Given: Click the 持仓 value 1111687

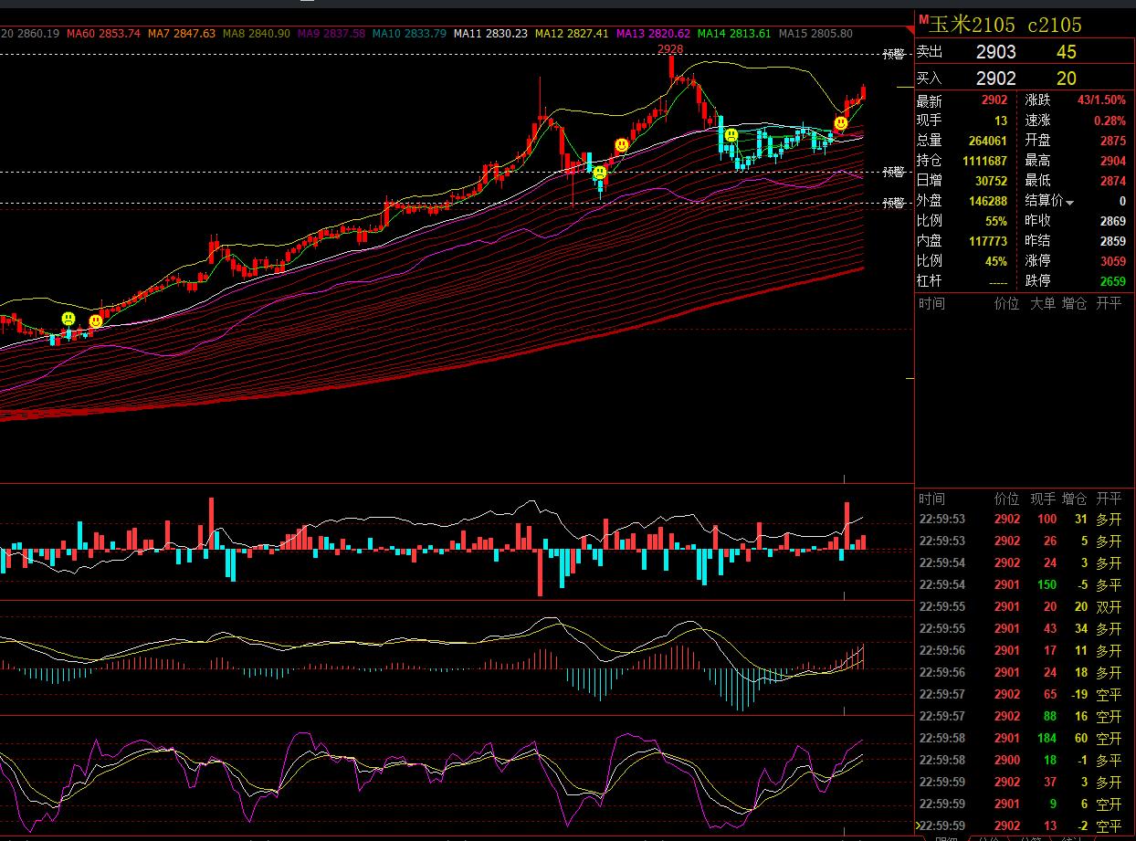Looking at the screenshot, I should coord(984,161).
